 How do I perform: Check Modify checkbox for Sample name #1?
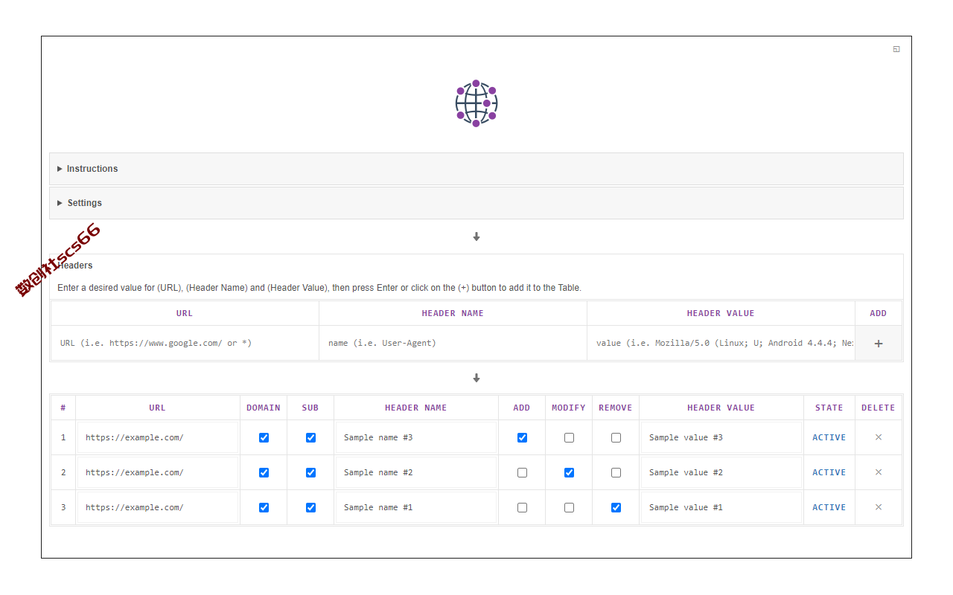coord(569,507)
